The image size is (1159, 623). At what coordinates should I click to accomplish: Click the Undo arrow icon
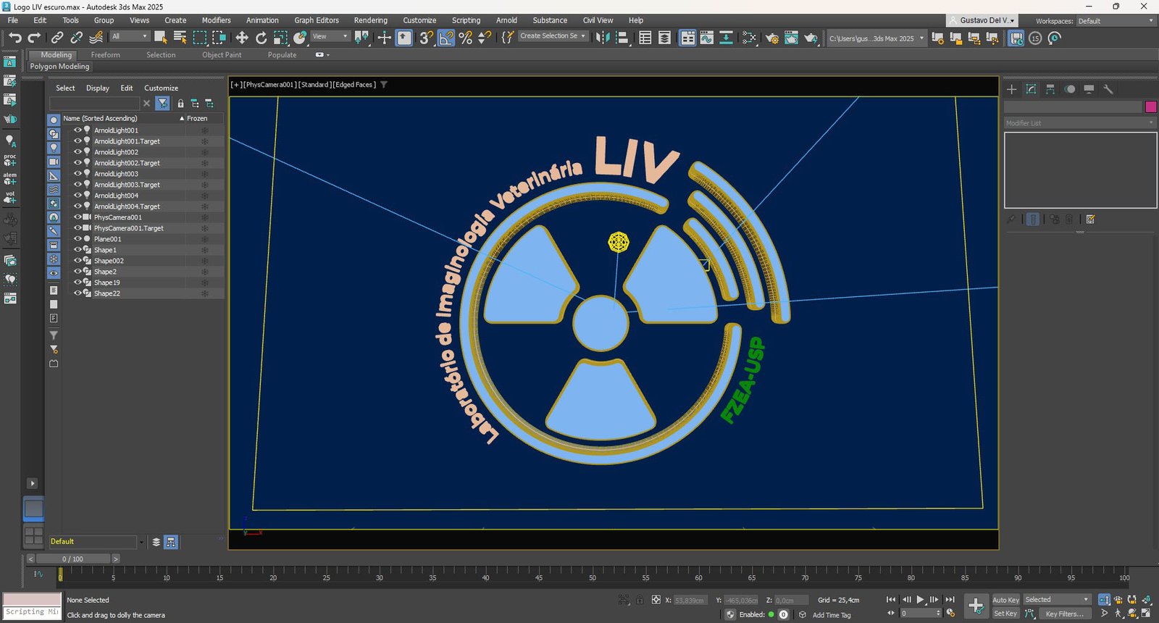tap(15, 38)
